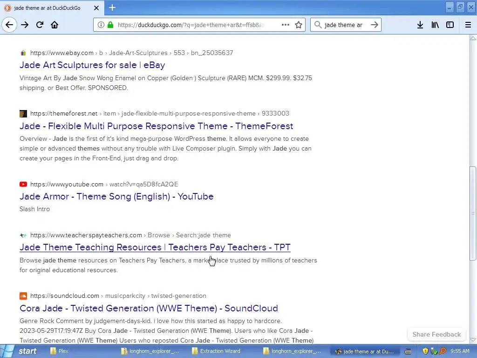
Task: Show site information icon in address bar
Action: tap(101, 25)
